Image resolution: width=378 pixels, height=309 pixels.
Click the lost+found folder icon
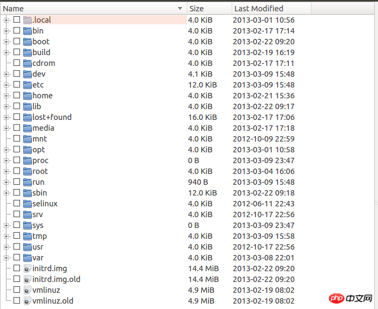pyautogui.click(x=28, y=117)
